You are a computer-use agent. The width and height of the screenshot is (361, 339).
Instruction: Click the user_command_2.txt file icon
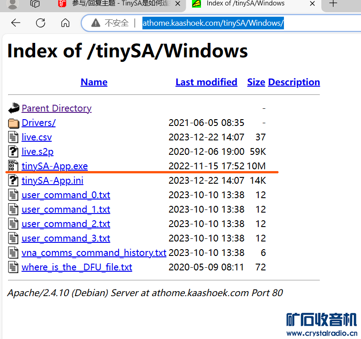pyautogui.click(x=13, y=224)
